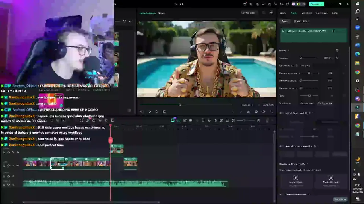Click the Restablecer button

340,199
